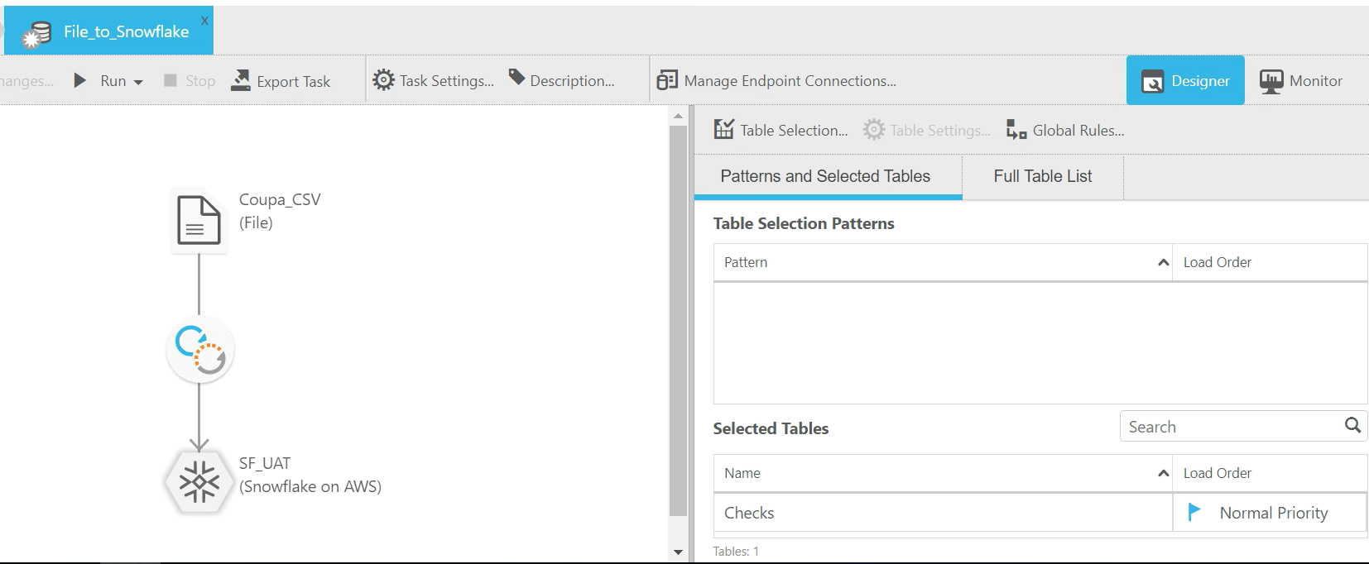Sort patterns by Pattern column arrow
1369x564 pixels.
pyautogui.click(x=1163, y=262)
